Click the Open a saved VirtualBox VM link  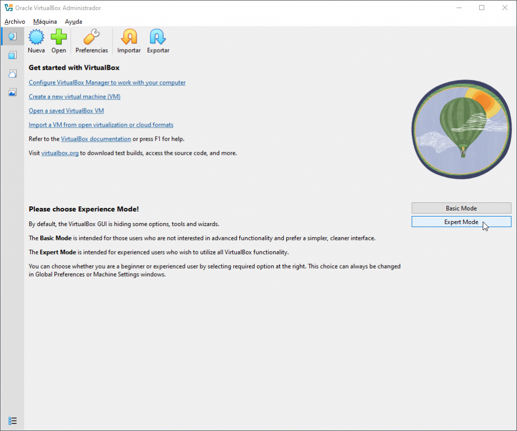click(x=66, y=111)
